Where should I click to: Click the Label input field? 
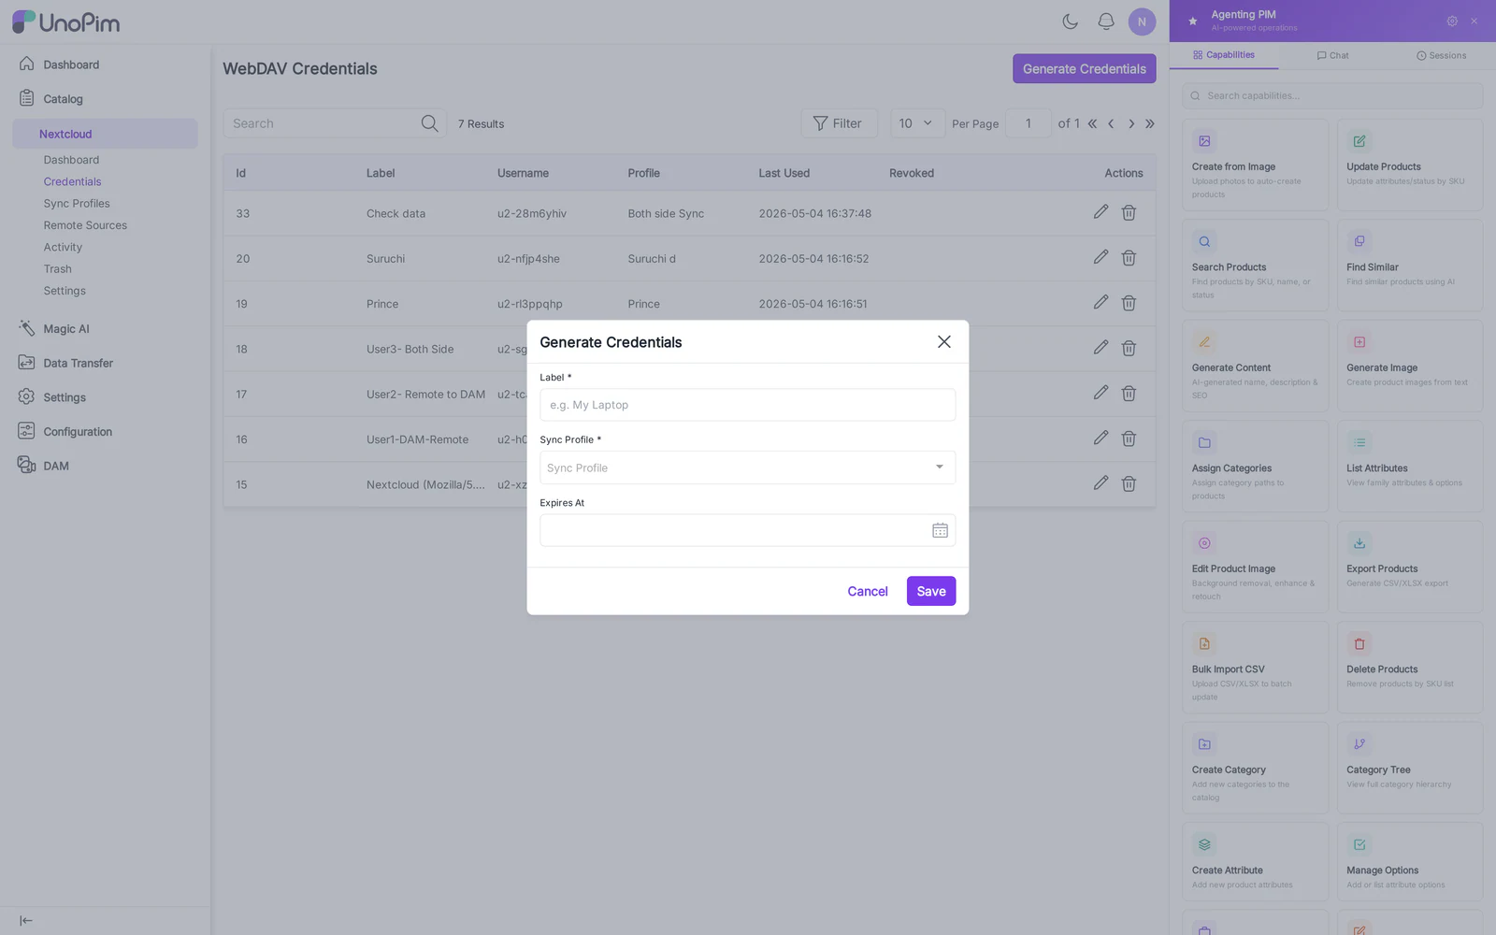pos(747,405)
